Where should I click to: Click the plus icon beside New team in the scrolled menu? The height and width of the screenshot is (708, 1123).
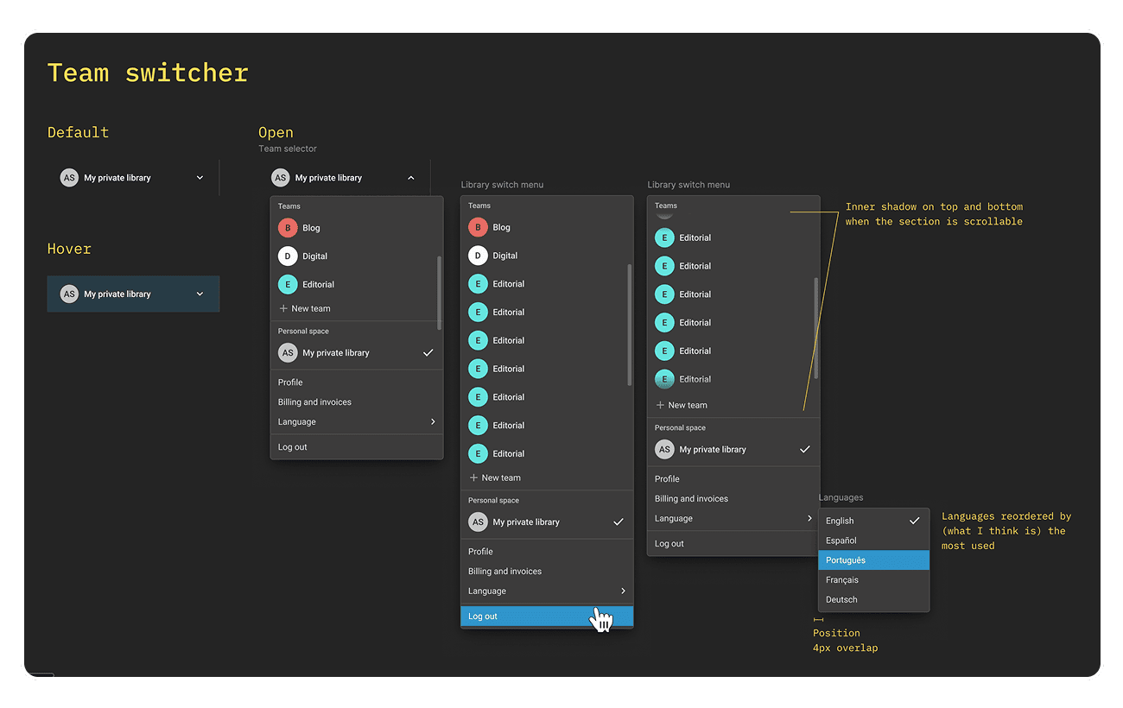click(660, 405)
